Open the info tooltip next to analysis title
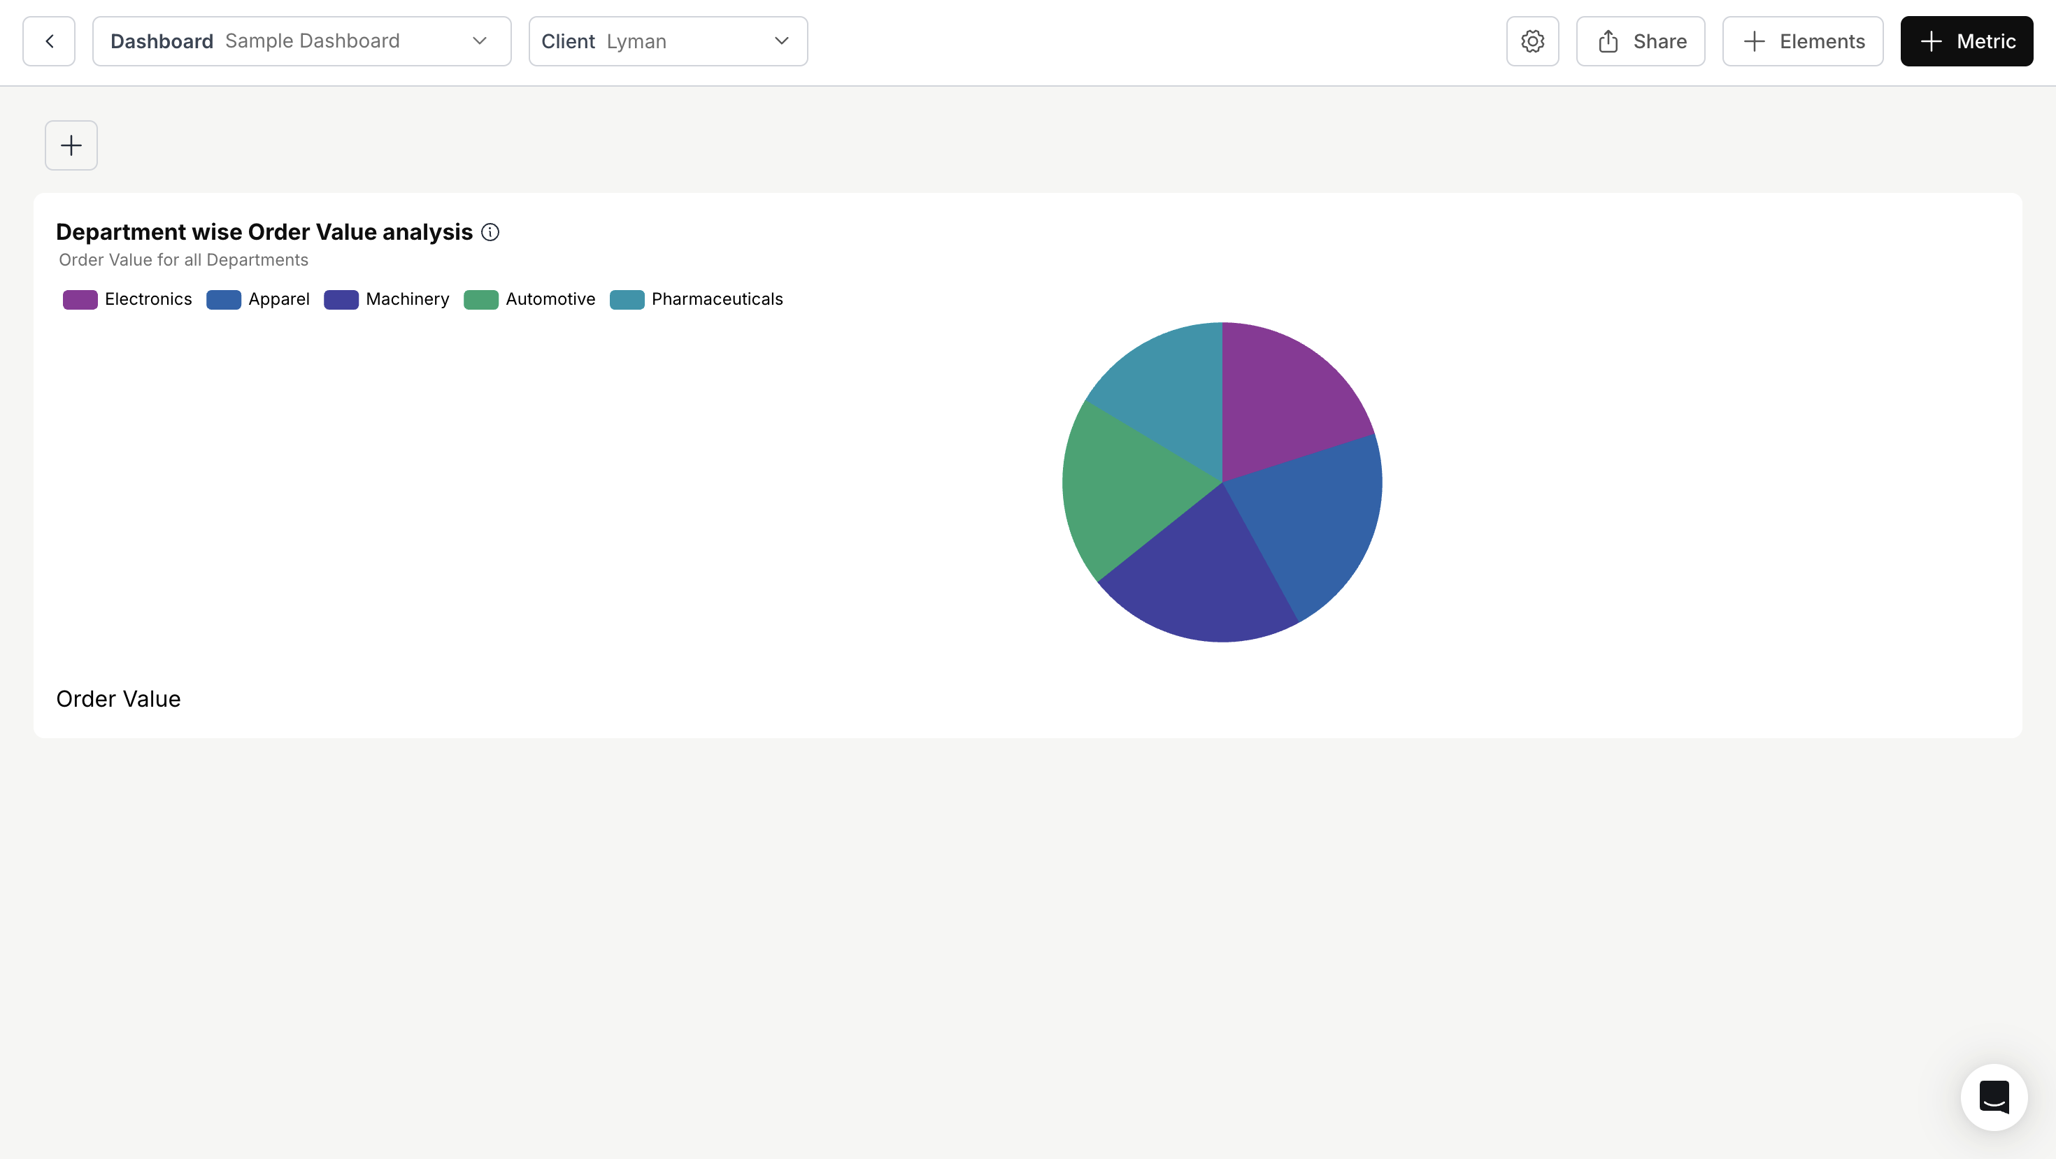Screen dimensions: 2056x1159 click(x=490, y=232)
